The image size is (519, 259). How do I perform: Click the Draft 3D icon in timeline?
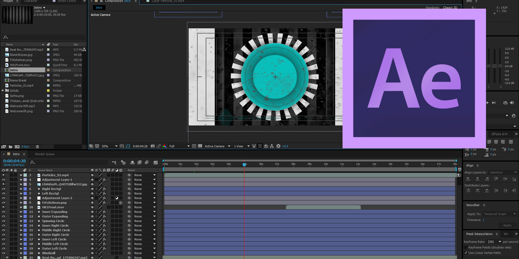click(123, 162)
